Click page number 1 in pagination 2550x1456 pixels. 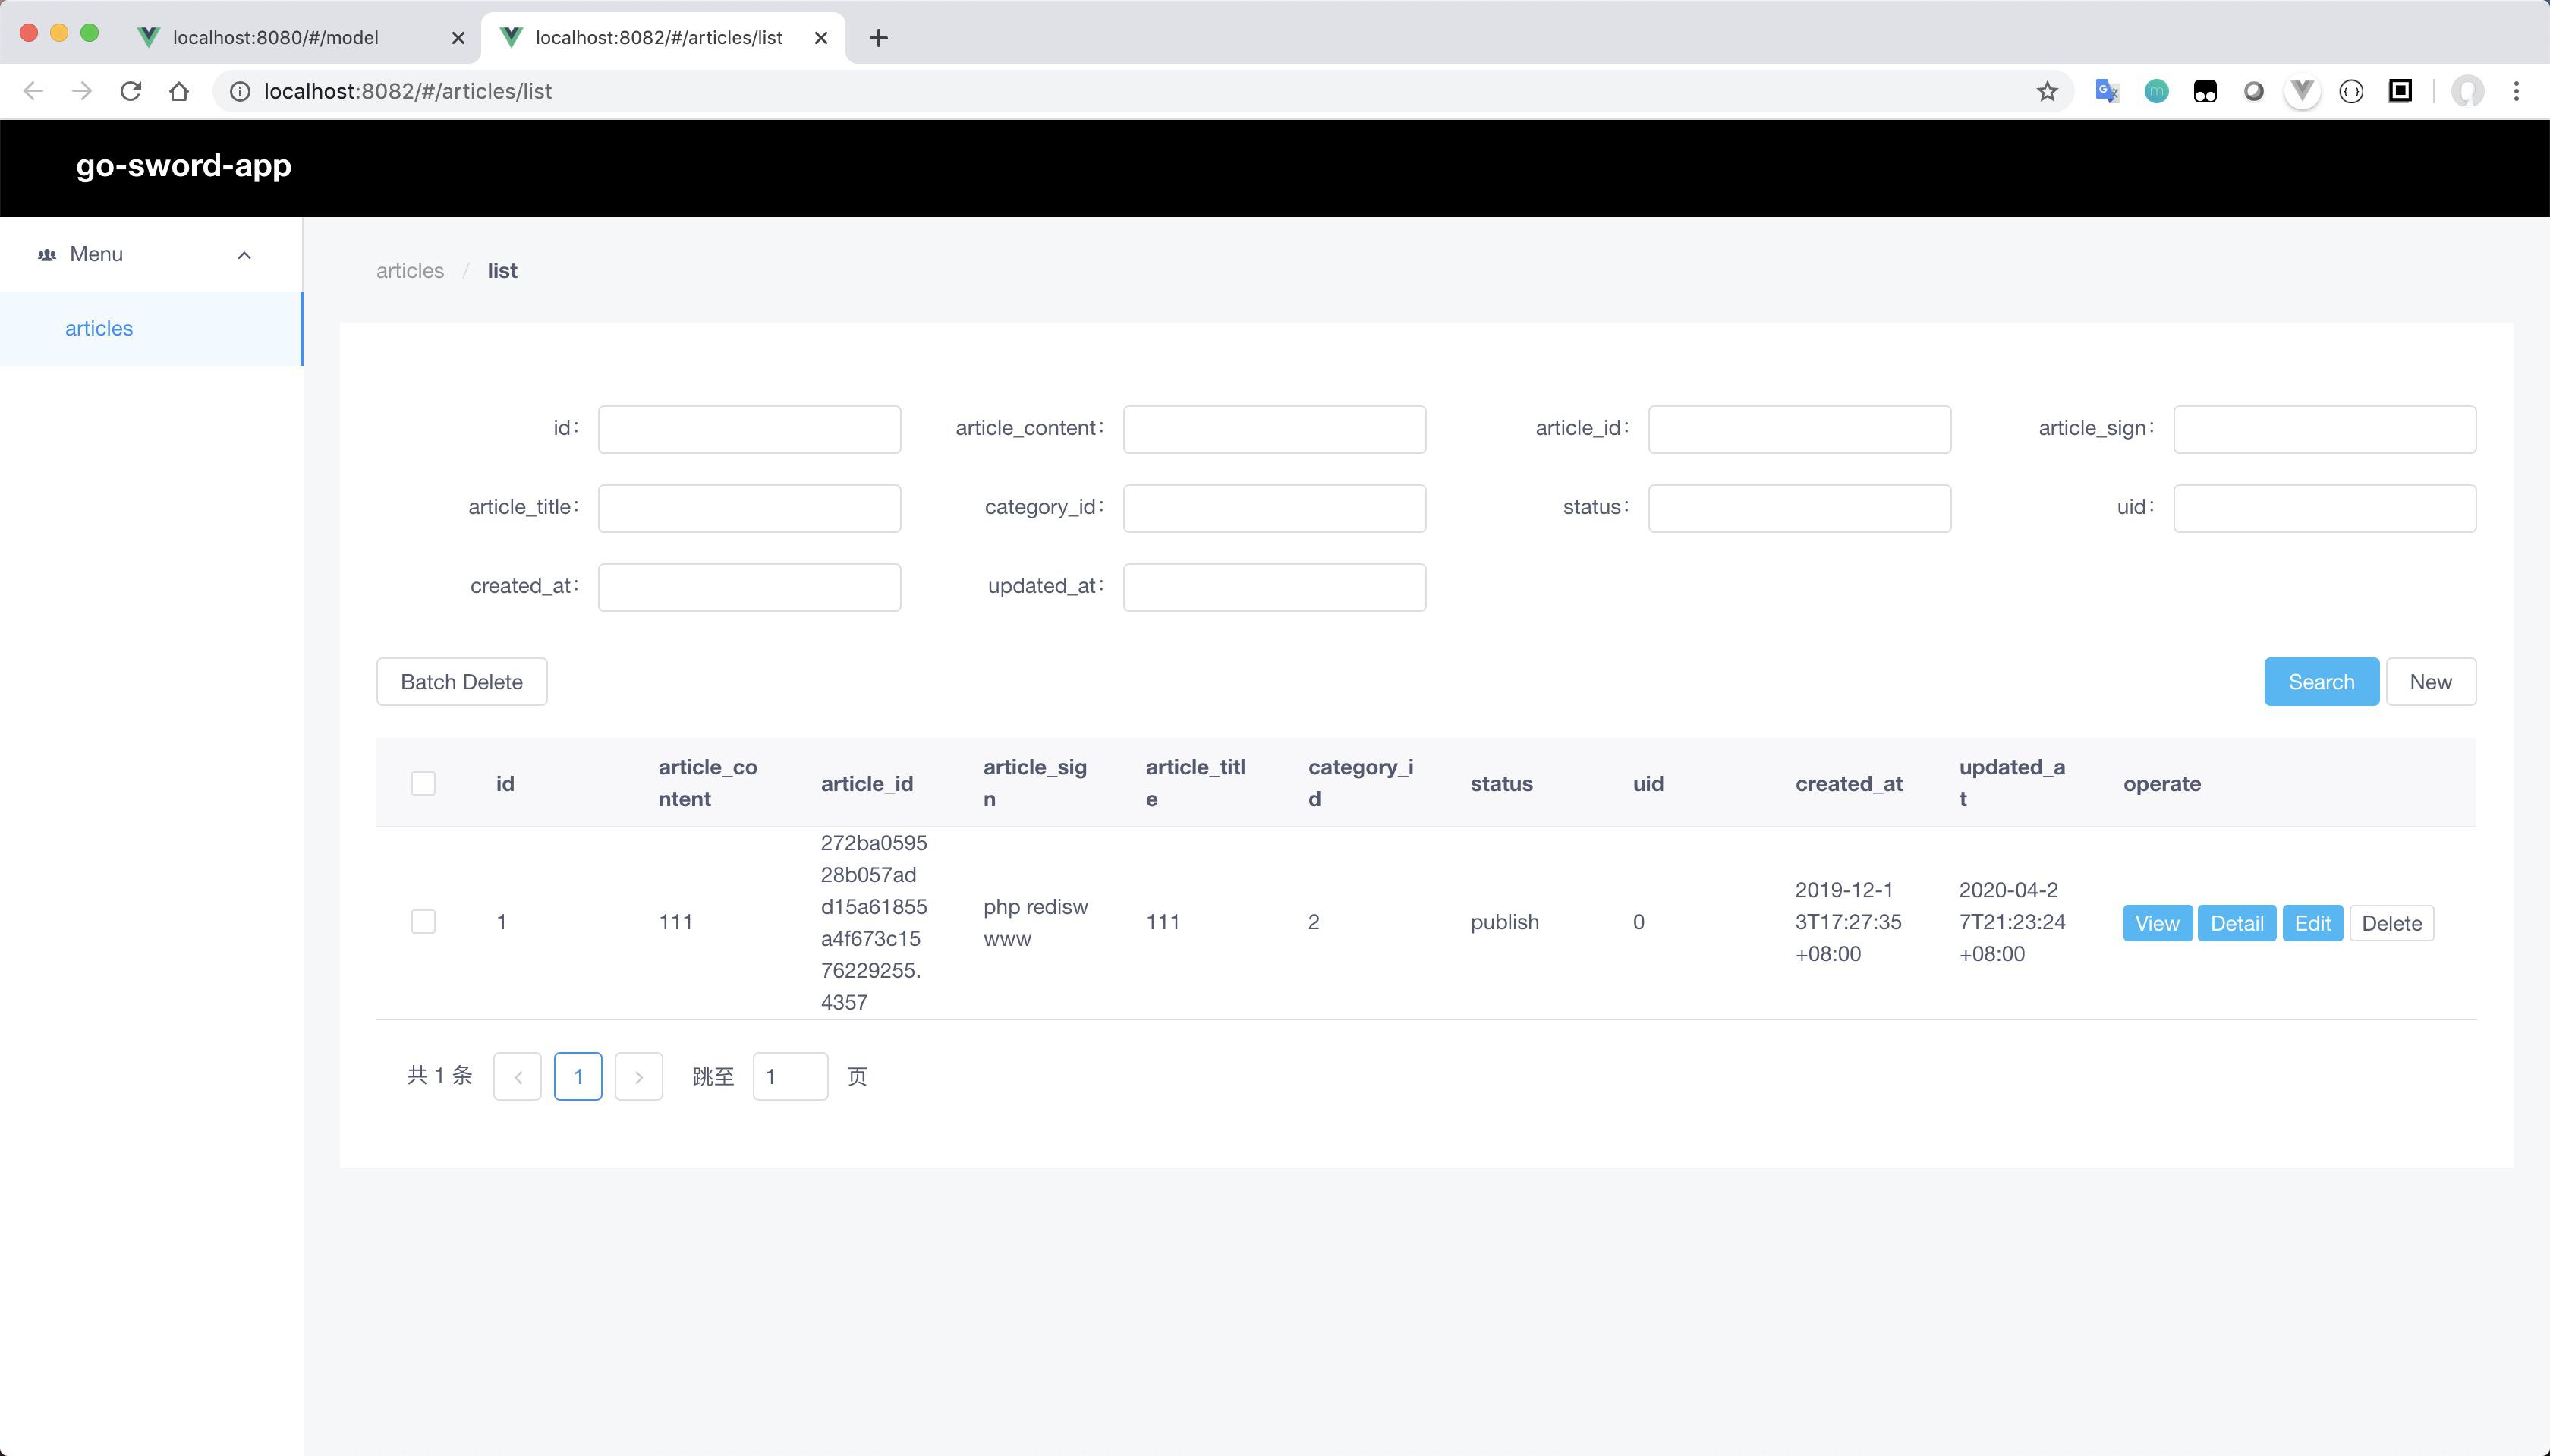(576, 1074)
